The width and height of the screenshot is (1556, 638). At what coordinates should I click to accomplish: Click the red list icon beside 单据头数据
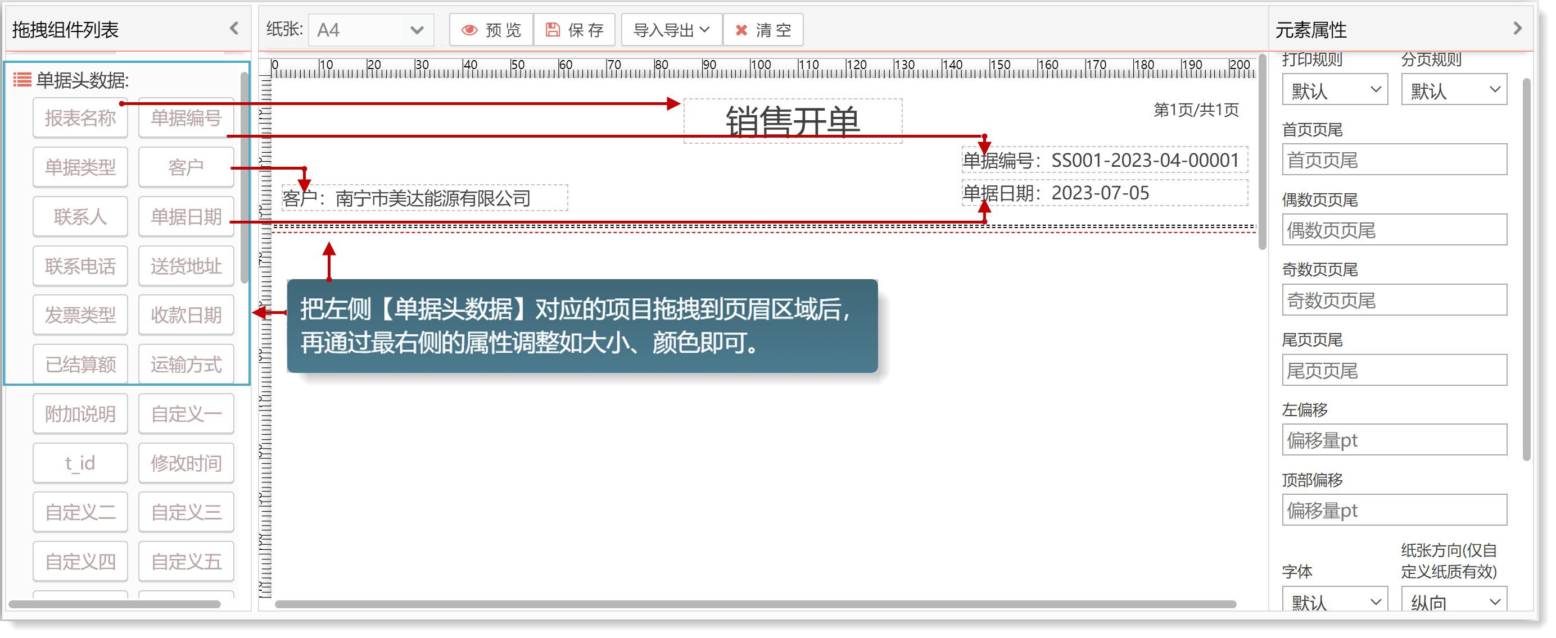tap(22, 80)
